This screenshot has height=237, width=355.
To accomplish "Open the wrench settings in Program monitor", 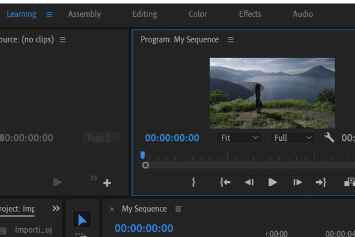I will [329, 137].
